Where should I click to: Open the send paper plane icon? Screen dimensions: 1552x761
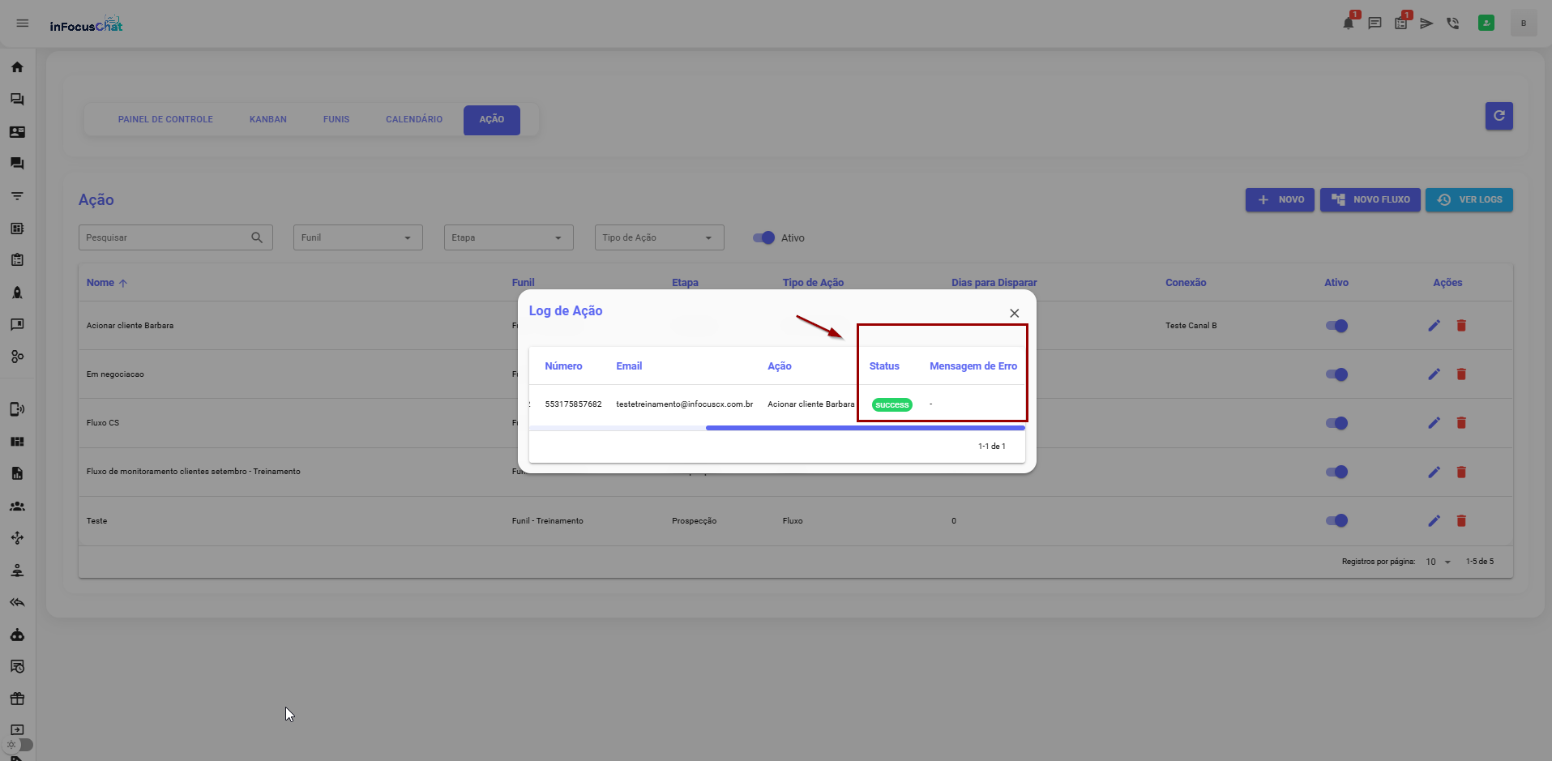point(1426,24)
